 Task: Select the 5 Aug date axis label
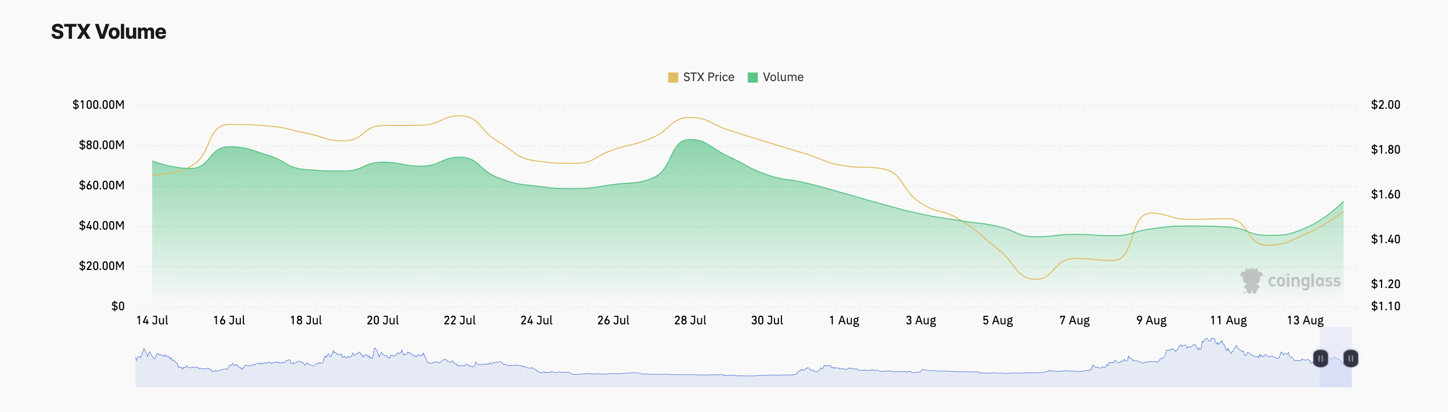tap(997, 320)
